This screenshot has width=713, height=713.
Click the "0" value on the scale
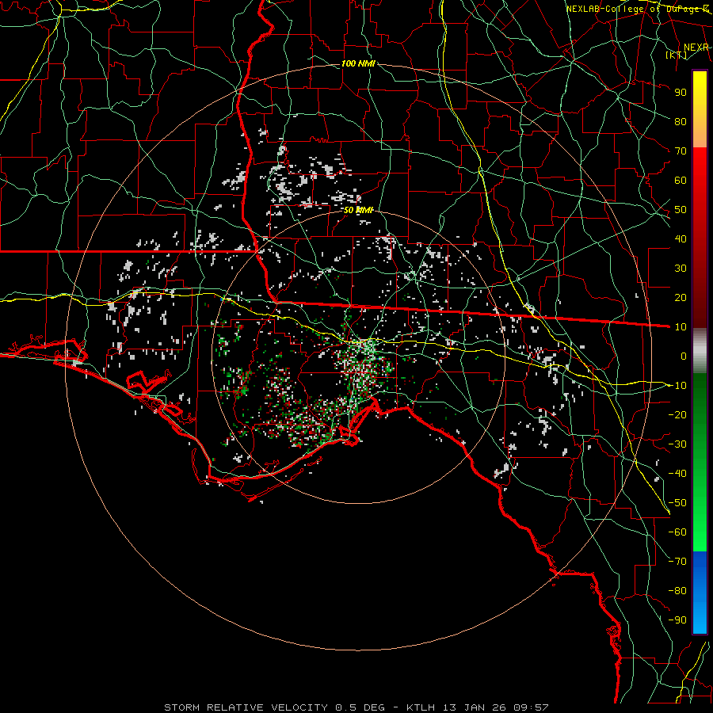click(684, 356)
